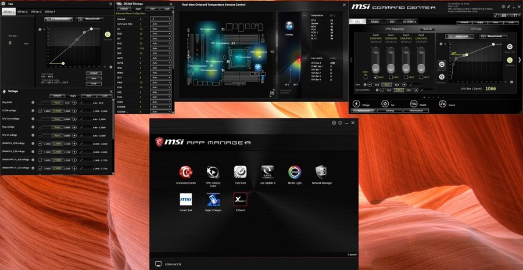This screenshot has width=523, height=270.
Task: Expand the tRCD timing dropdown
Action: click(161, 34)
